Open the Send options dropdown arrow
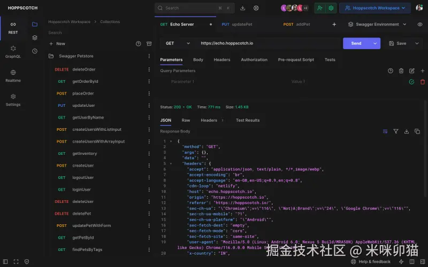The height and width of the screenshot is (267, 428). pos(375,43)
